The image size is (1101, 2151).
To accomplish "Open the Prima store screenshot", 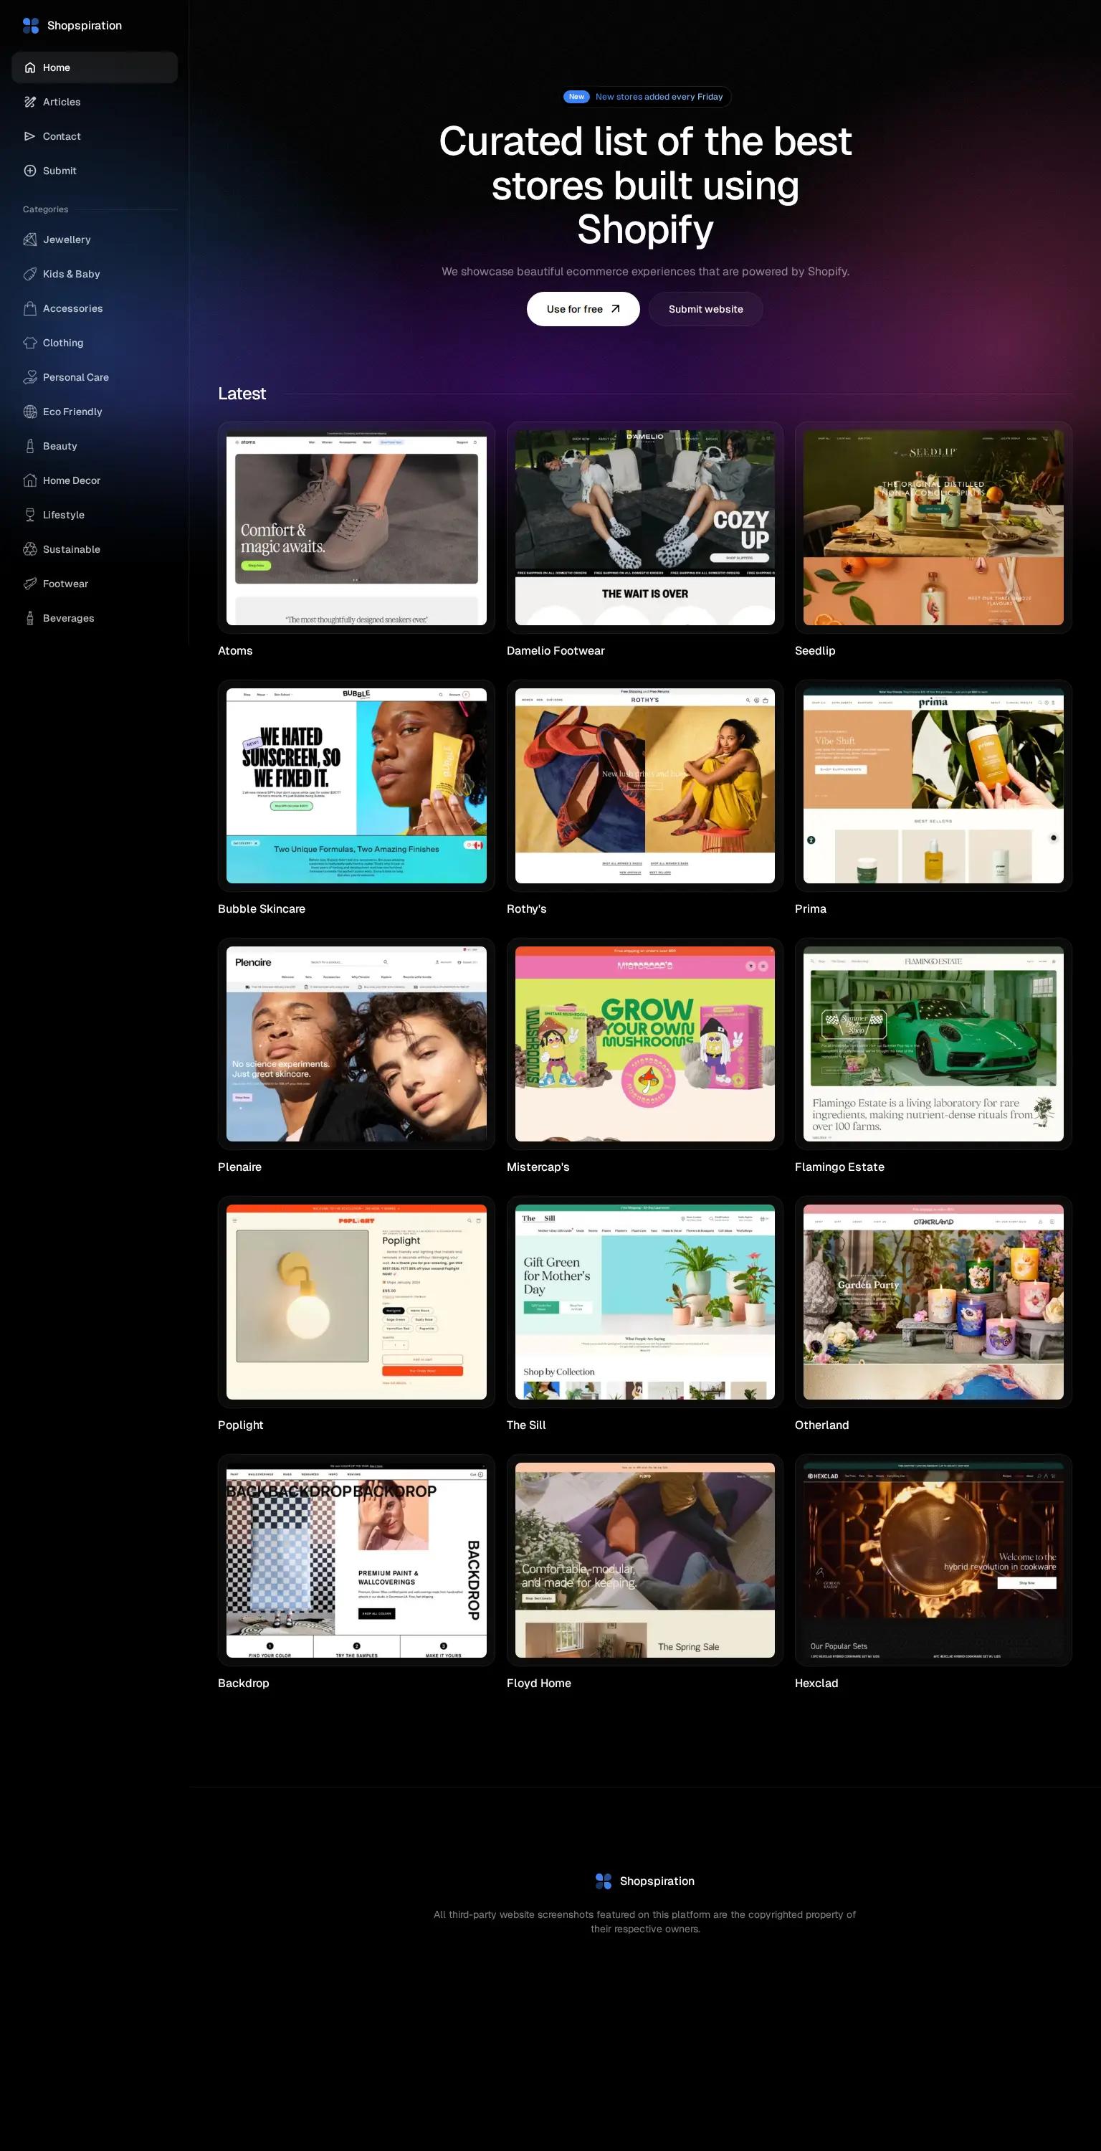I will (933, 786).
